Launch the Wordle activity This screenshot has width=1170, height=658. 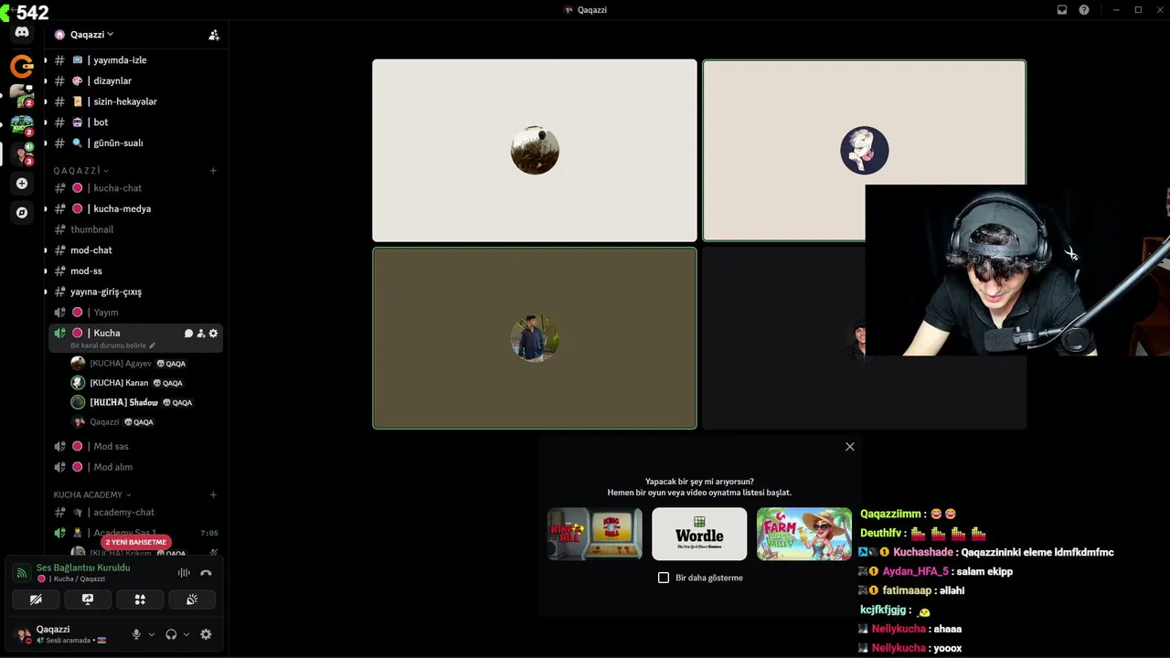coord(699,534)
